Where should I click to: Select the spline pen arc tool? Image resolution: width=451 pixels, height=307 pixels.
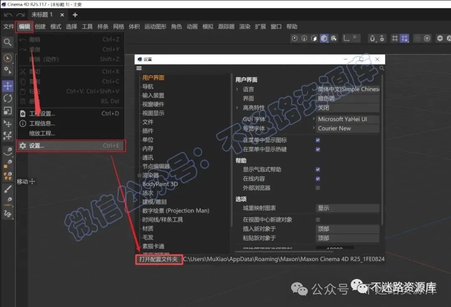click(x=8, y=151)
